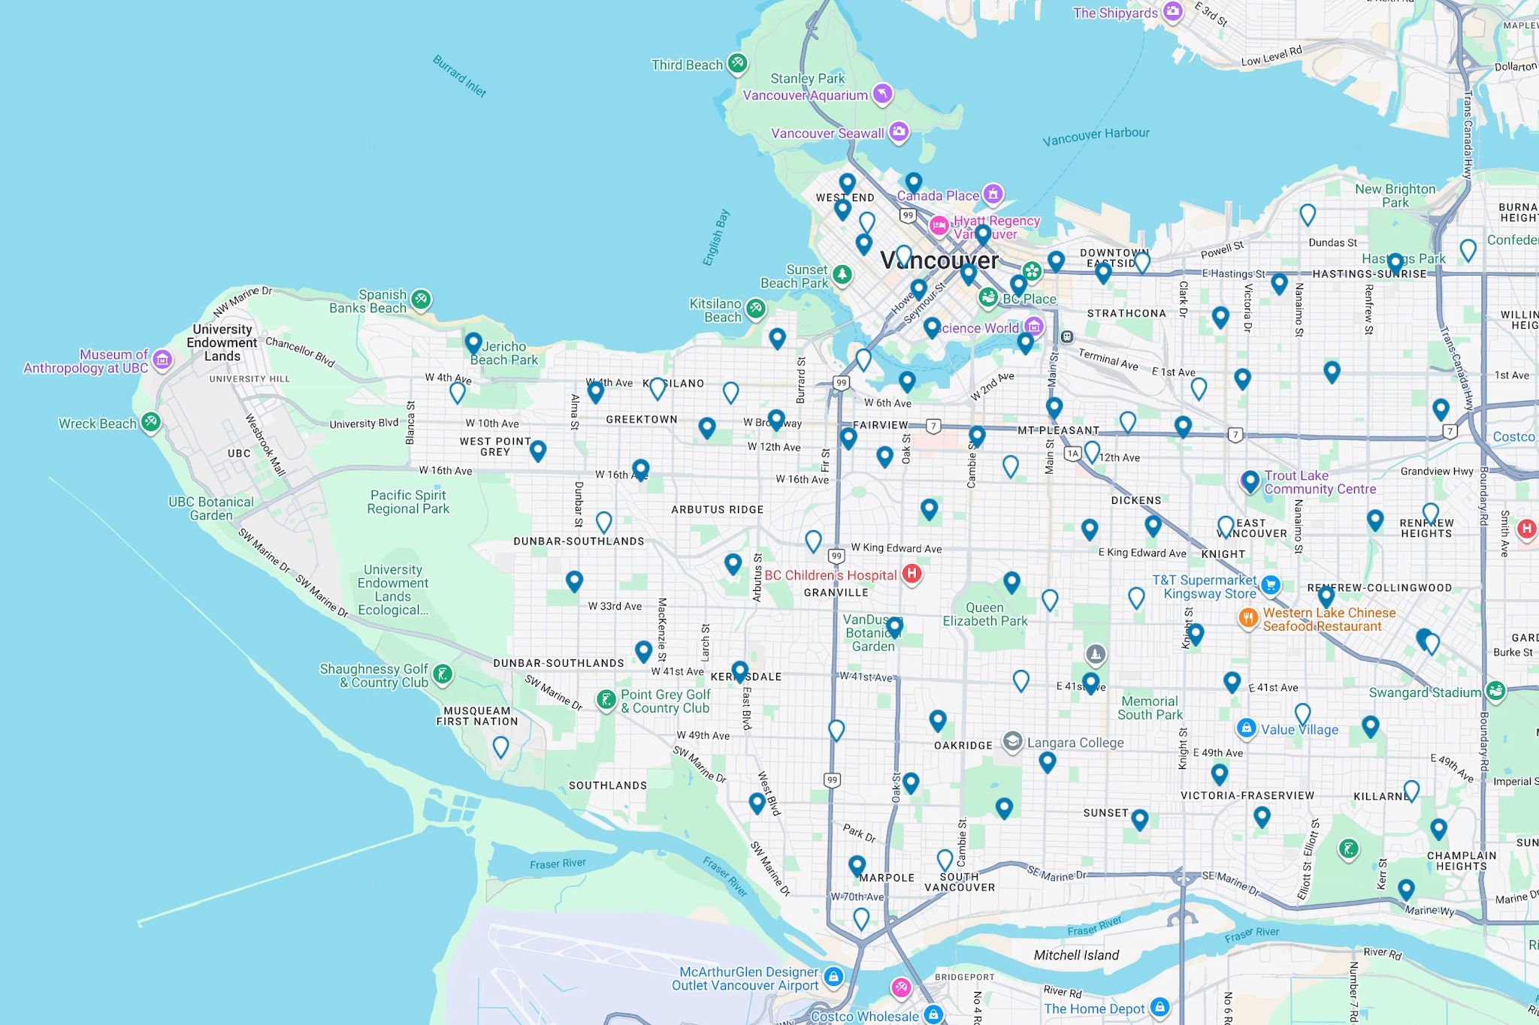Image resolution: width=1539 pixels, height=1025 pixels.
Task: Click Western Lake Chinese Seafood Restaurant icon
Action: tap(1248, 619)
